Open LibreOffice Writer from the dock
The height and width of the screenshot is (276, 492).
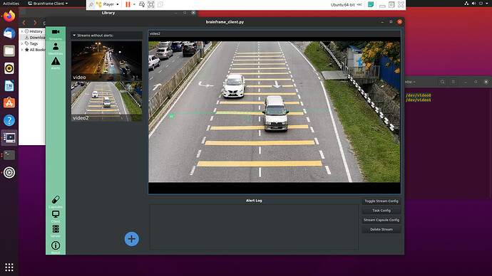tap(9, 86)
